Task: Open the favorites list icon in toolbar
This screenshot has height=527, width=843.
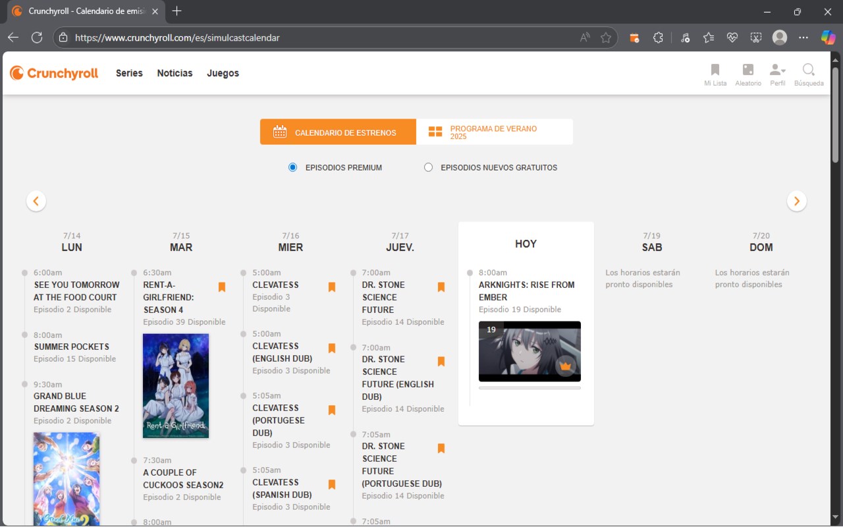Action: pos(709,38)
